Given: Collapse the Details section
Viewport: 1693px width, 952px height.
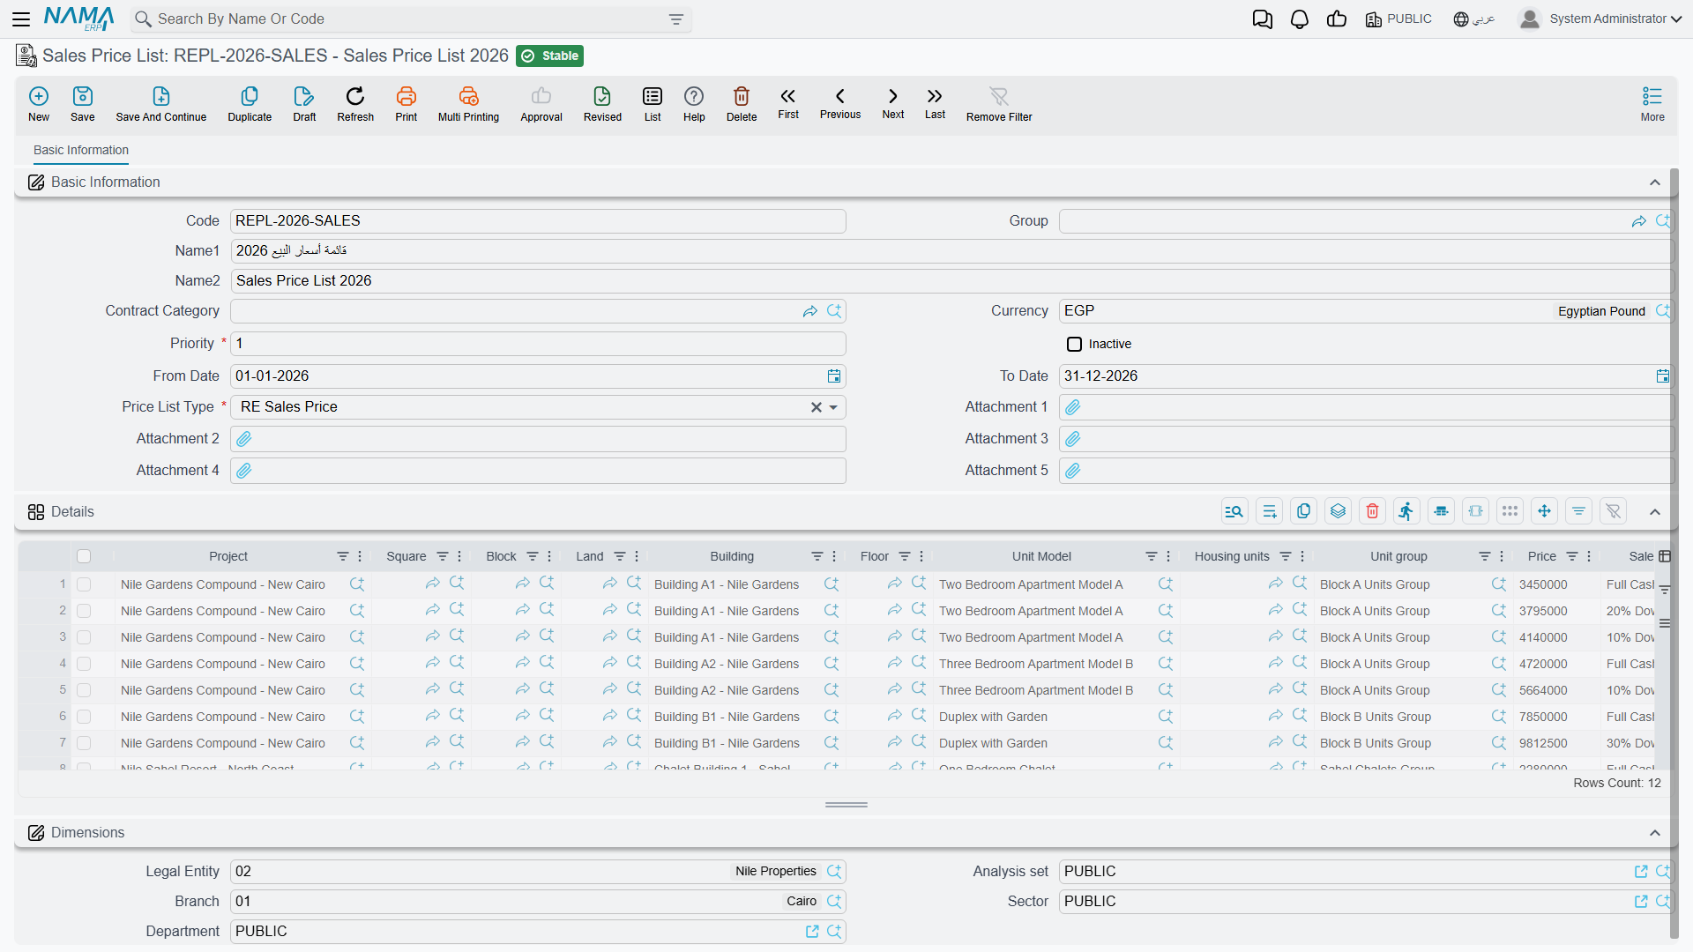Looking at the screenshot, I should [1655, 512].
